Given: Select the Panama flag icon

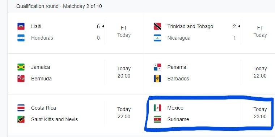Looking at the screenshot, I should [x=157, y=67].
